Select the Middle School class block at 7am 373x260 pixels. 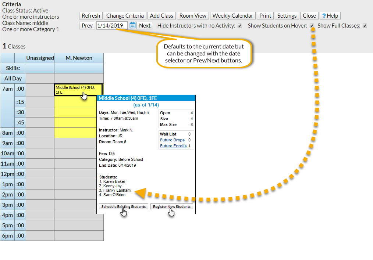point(78,90)
